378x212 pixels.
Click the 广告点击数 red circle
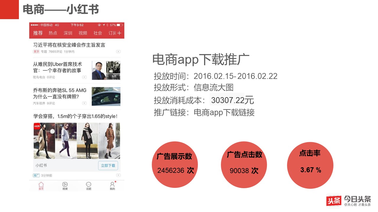tap(244, 165)
